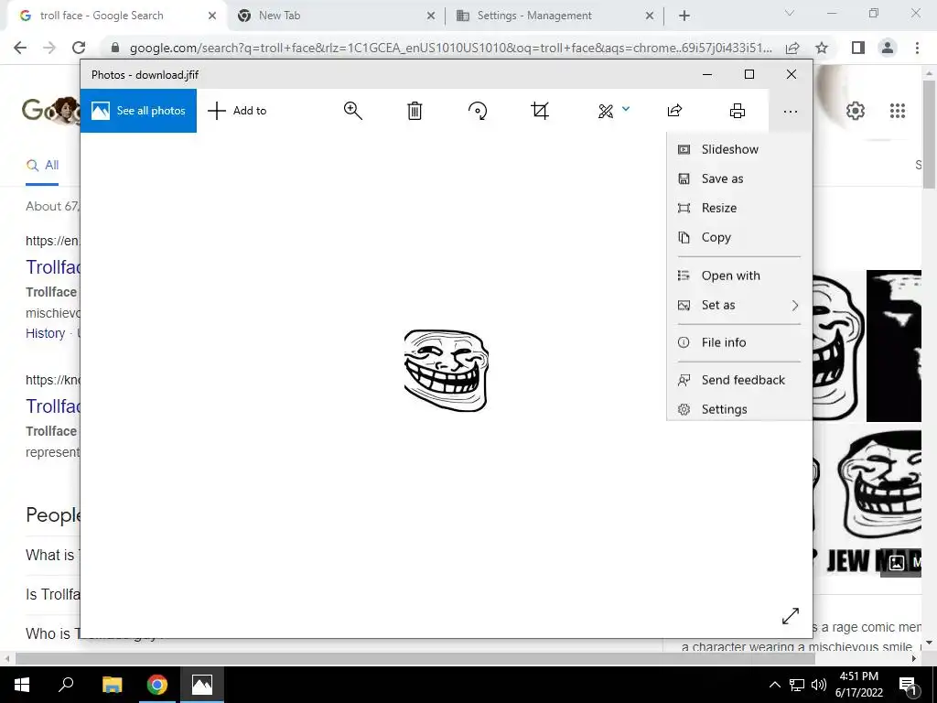Screen dimensions: 937x703
Task: Click Send feedback menu entry
Action: [x=739, y=380]
